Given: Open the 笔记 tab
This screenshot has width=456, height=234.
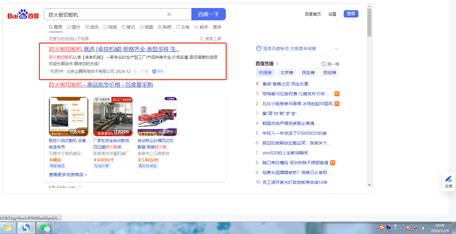Looking at the screenshot, I should [128, 27].
